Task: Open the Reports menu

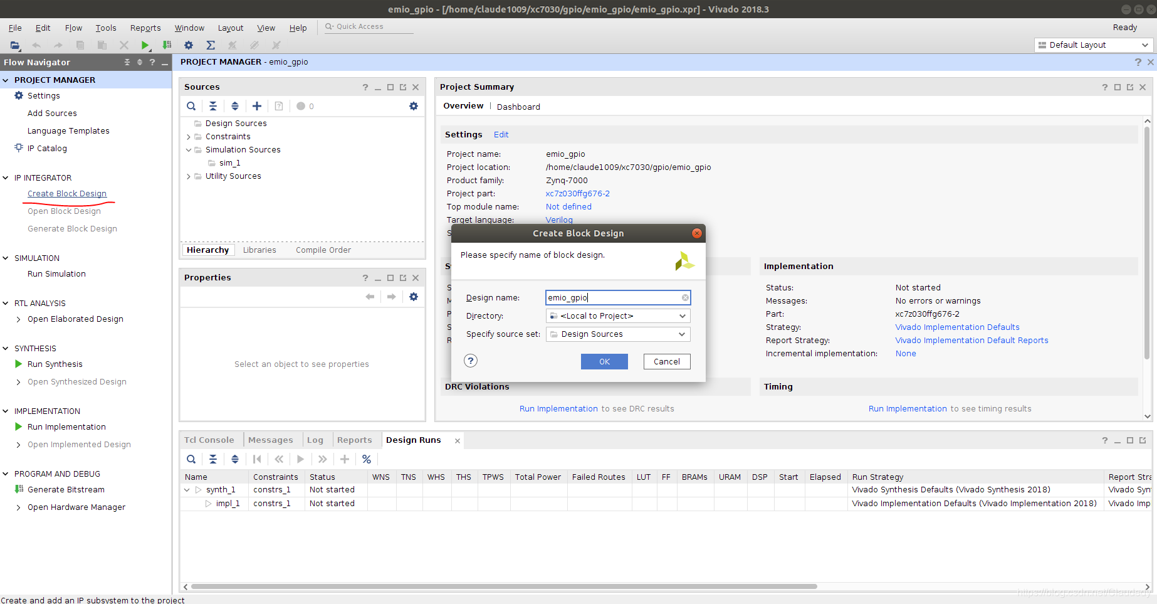Action: pos(145,28)
